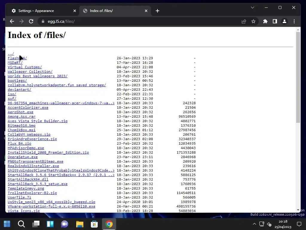Open Task View on the taskbar
Image resolution: width=306 pixels, height=230 pixels.
(x=36, y=224)
